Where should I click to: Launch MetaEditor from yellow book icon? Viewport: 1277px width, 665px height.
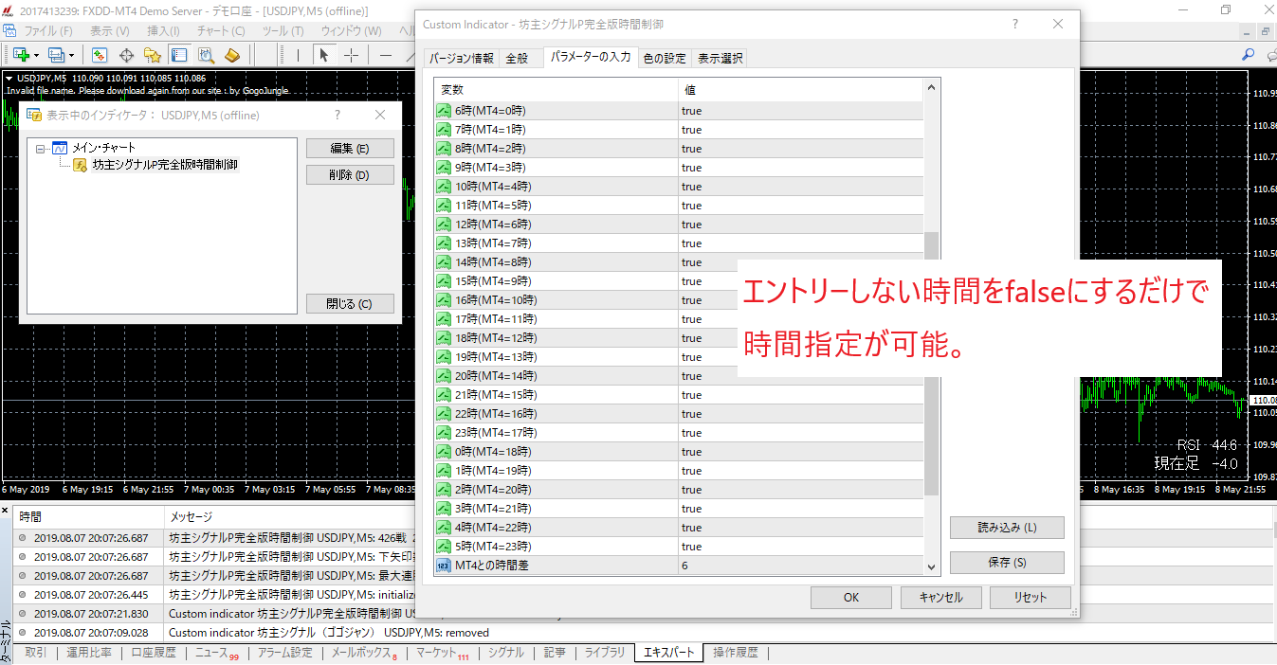coord(231,55)
